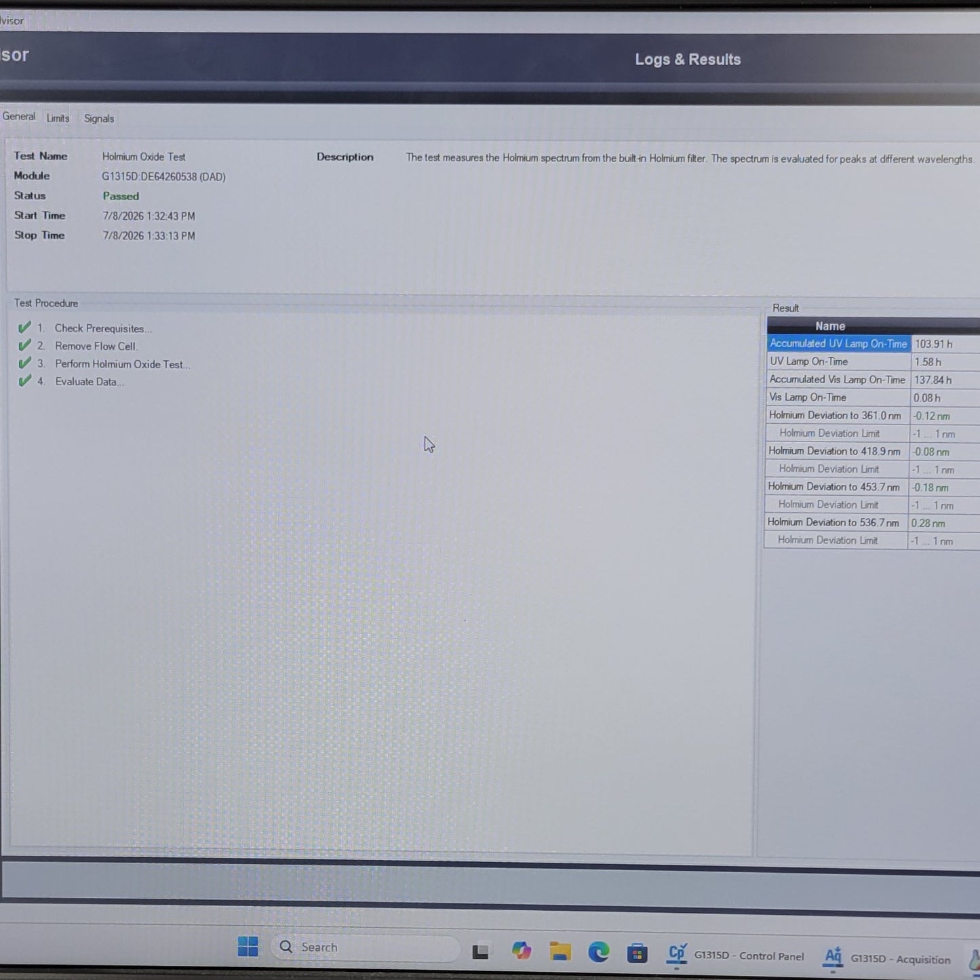Screen dimensions: 980x980
Task: Select Perform Holmium Oxide Test step
Action: (x=122, y=364)
